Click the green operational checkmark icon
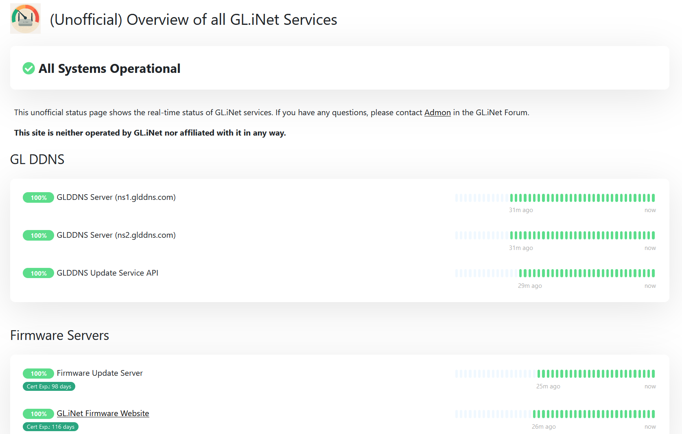This screenshot has width=682, height=434. click(x=28, y=68)
